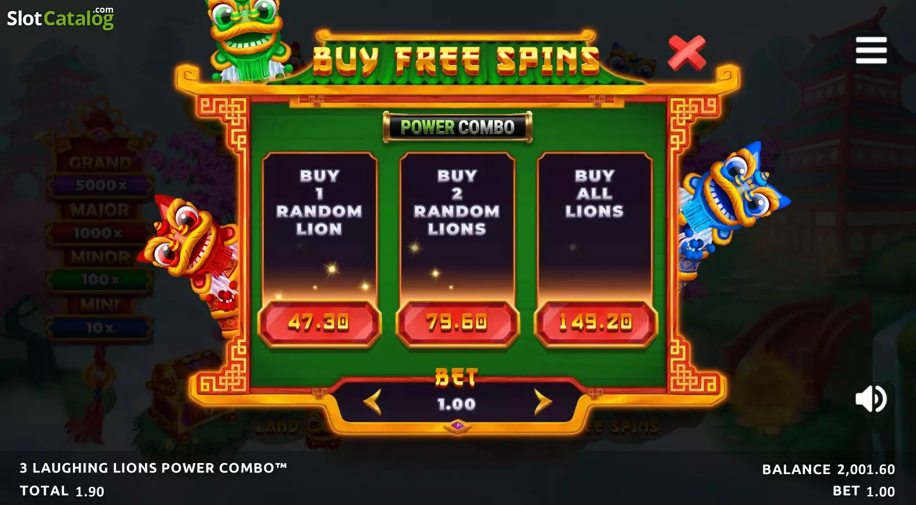Click the bet value 1.00 field
916x505 pixels.
456,404
